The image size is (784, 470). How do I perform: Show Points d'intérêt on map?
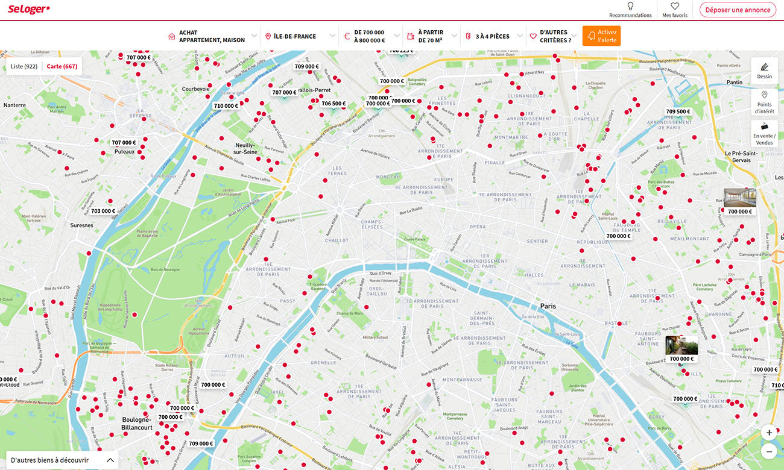[x=764, y=102]
